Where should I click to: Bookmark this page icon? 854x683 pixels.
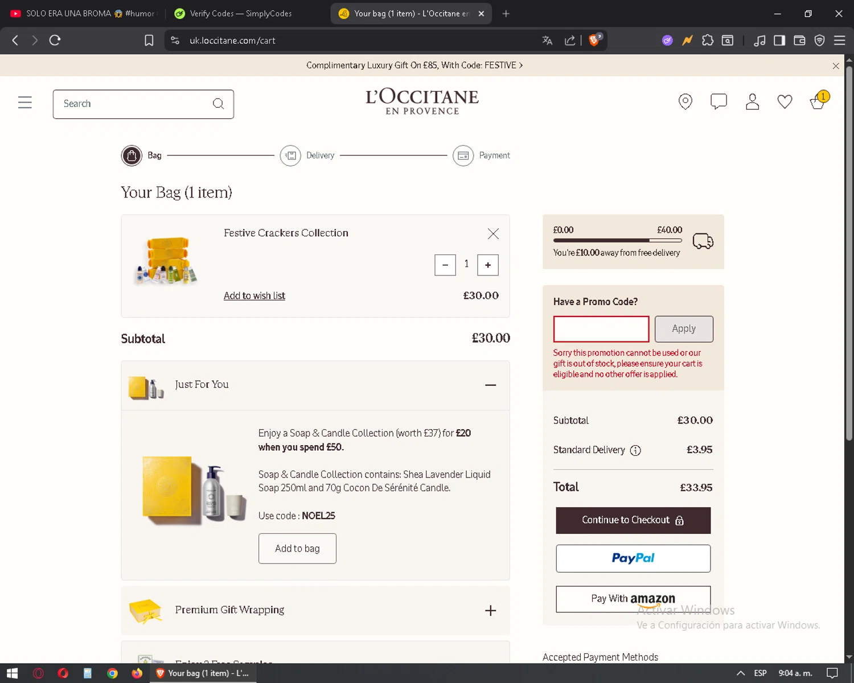tap(149, 40)
